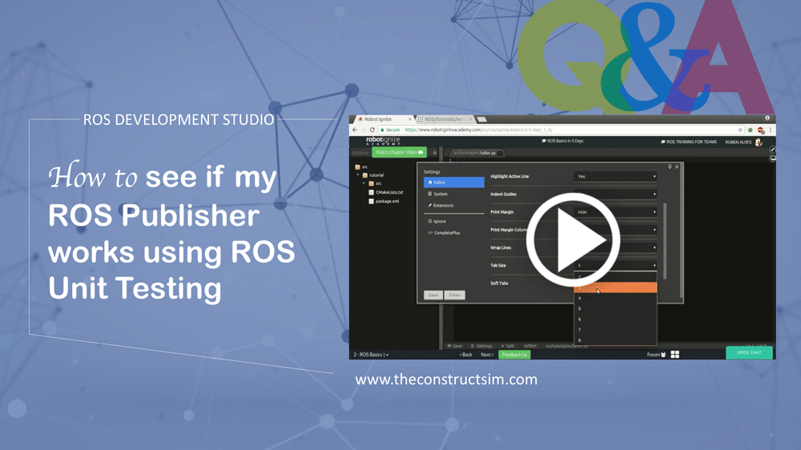Choose Tab Size option 6

pos(615,319)
